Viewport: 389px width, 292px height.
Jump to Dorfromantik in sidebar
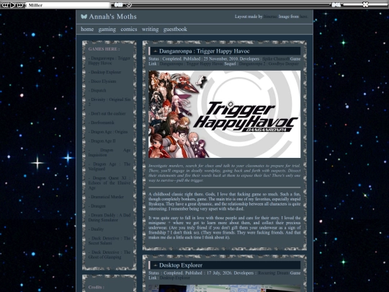[x=102, y=123]
